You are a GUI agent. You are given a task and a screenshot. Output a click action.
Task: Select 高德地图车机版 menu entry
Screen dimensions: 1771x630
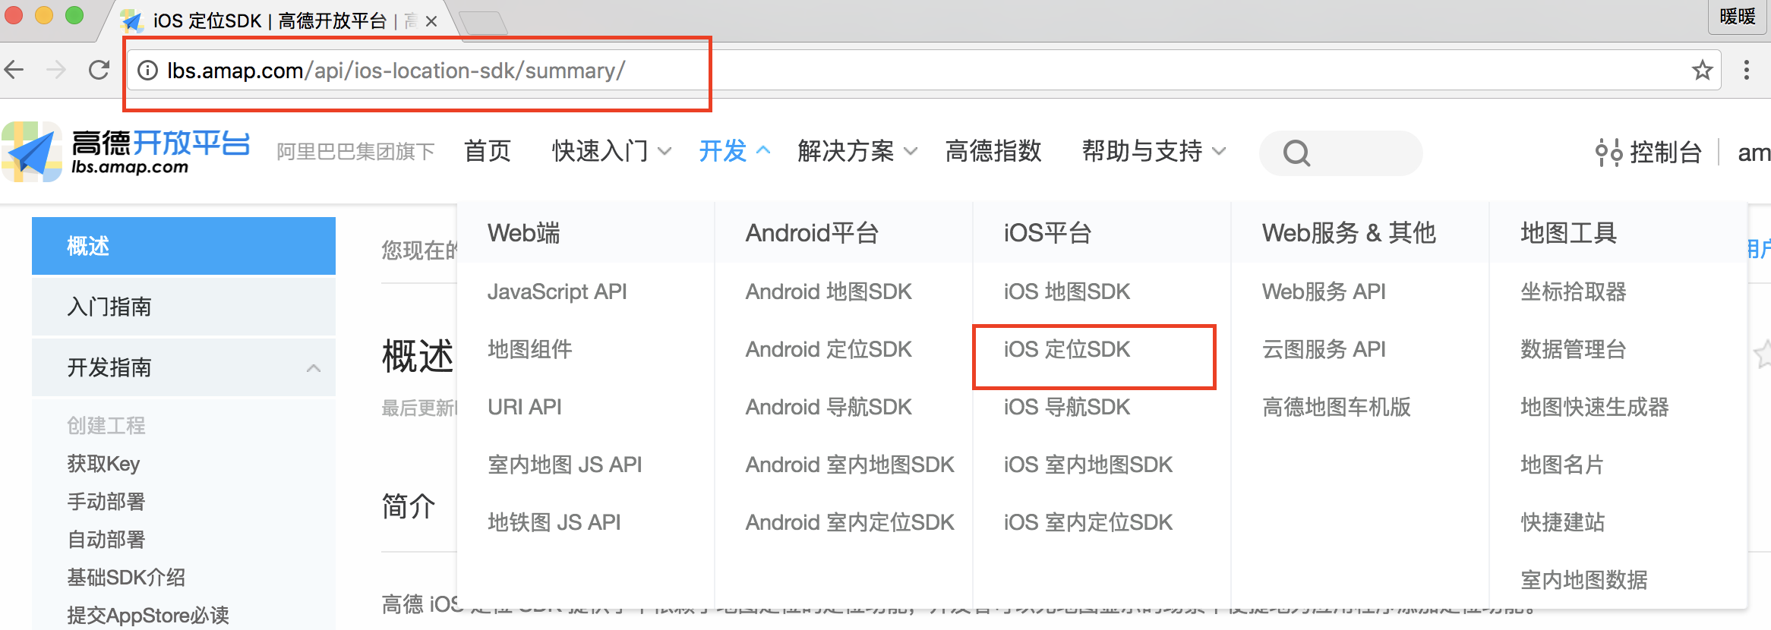click(1337, 407)
